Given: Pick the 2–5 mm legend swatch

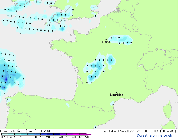Looking at the screenshot, I should (x=24, y=134).
